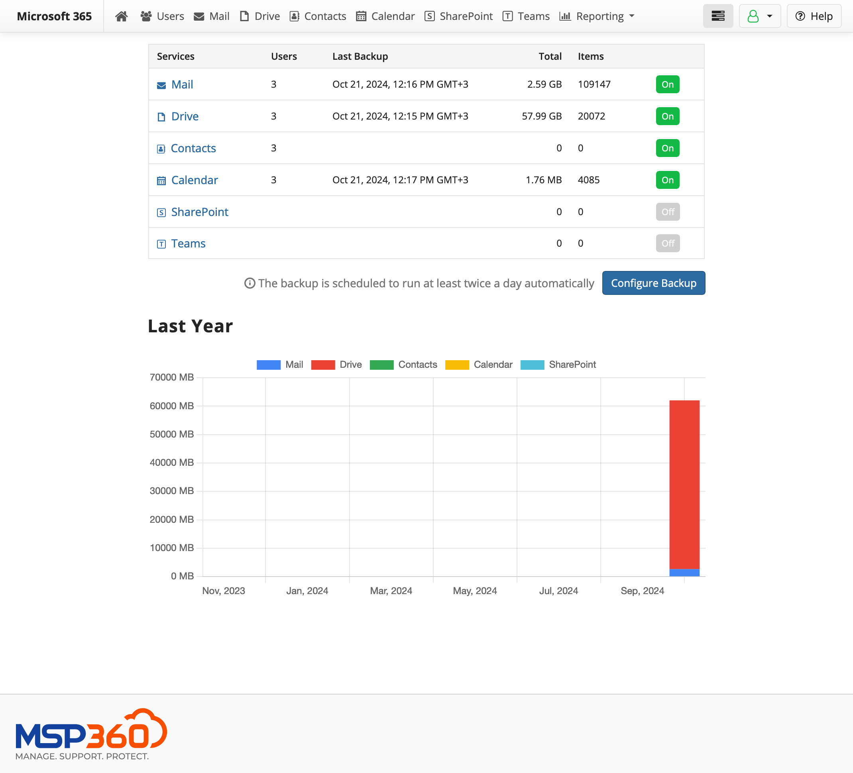Open the Mail service link in table
Image resolution: width=853 pixels, height=773 pixels.
[182, 84]
